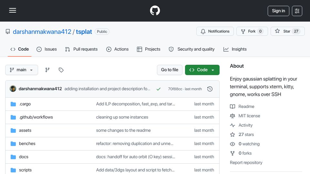Open the assets folder
The width and height of the screenshot is (310, 174).
[x=25, y=130]
